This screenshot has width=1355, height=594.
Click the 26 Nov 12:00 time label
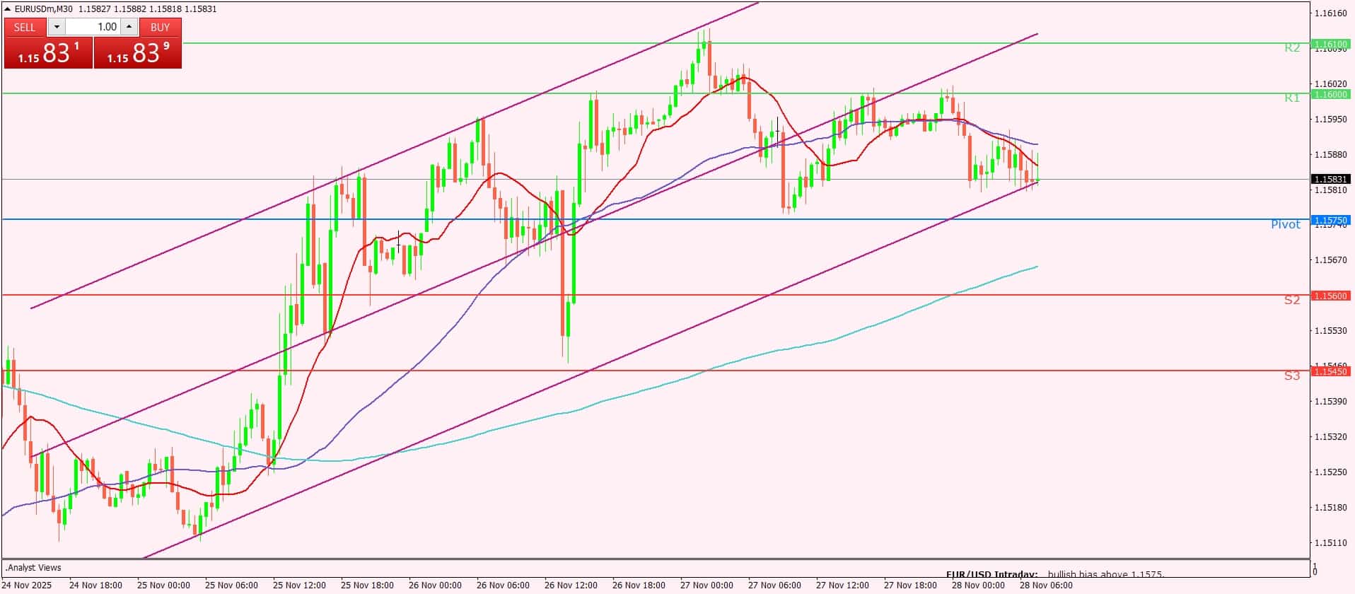tap(571, 586)
